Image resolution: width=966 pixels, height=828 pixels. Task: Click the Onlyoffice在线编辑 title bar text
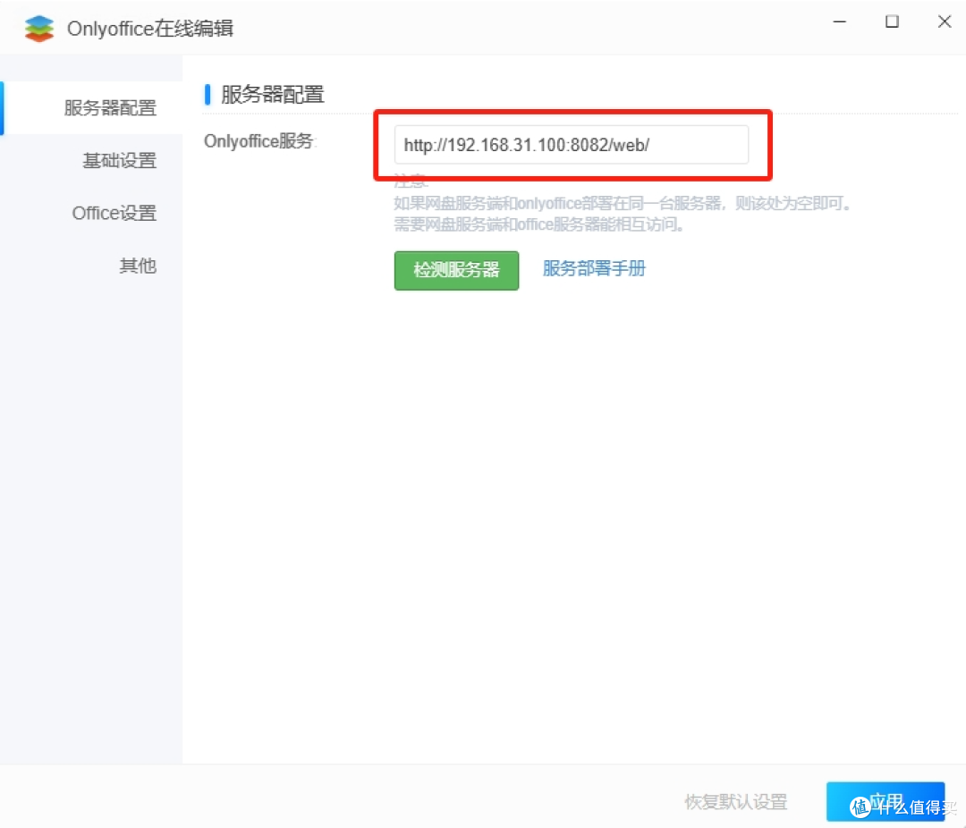click(x=149, y=28)
